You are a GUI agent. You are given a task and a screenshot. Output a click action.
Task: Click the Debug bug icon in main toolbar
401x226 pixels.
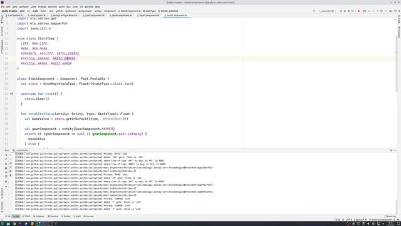coord(345,11)
